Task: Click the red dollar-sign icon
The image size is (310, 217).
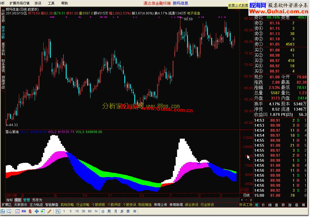Action: point(30,211)
